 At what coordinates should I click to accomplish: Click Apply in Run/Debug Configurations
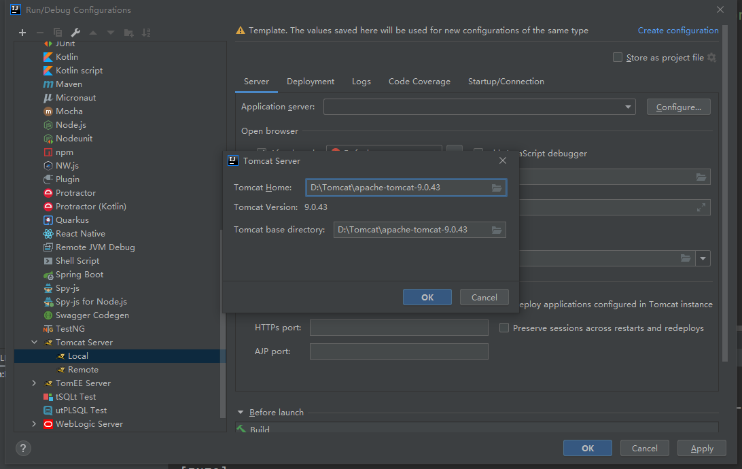[702, 448]
